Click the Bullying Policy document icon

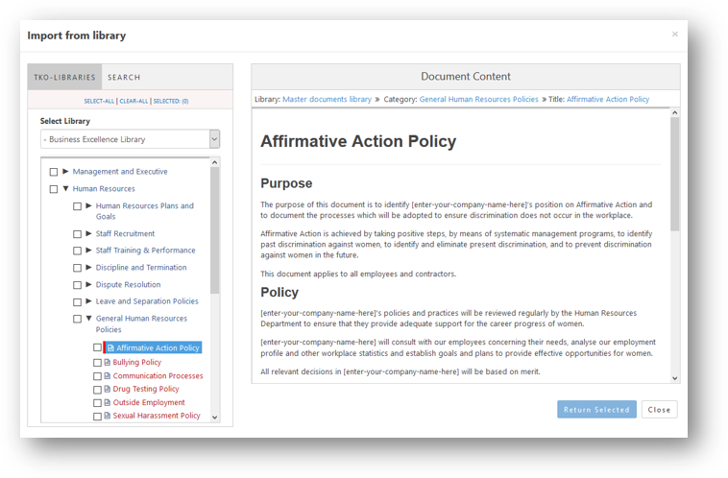[108, 362]
